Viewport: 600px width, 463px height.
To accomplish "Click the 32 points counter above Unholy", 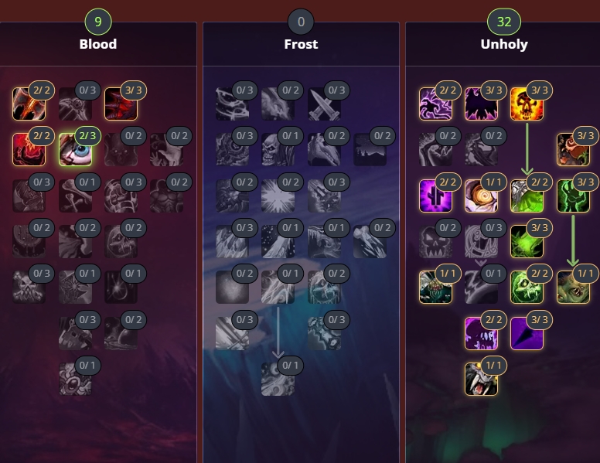I will (x=504, y=22).
